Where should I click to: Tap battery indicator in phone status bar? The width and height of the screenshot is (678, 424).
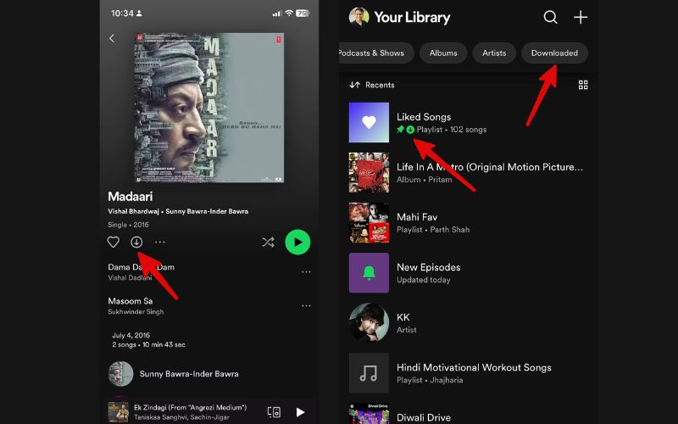[303, 13]
